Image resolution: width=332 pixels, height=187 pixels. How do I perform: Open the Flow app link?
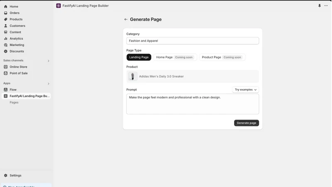(13, 90)
